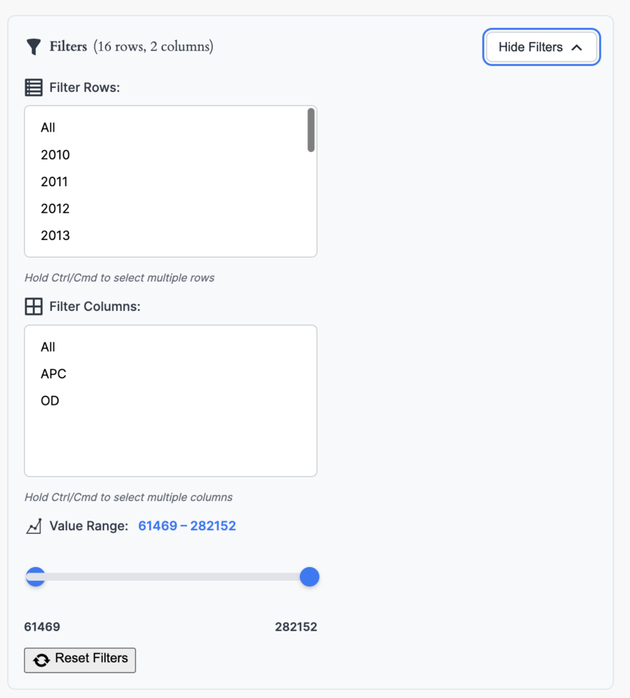630x698 pixels.
Task: Click the value range slider track middle
Action: (172, 577)
